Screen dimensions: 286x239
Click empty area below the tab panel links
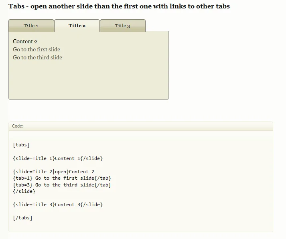click(x=88, y=80)
